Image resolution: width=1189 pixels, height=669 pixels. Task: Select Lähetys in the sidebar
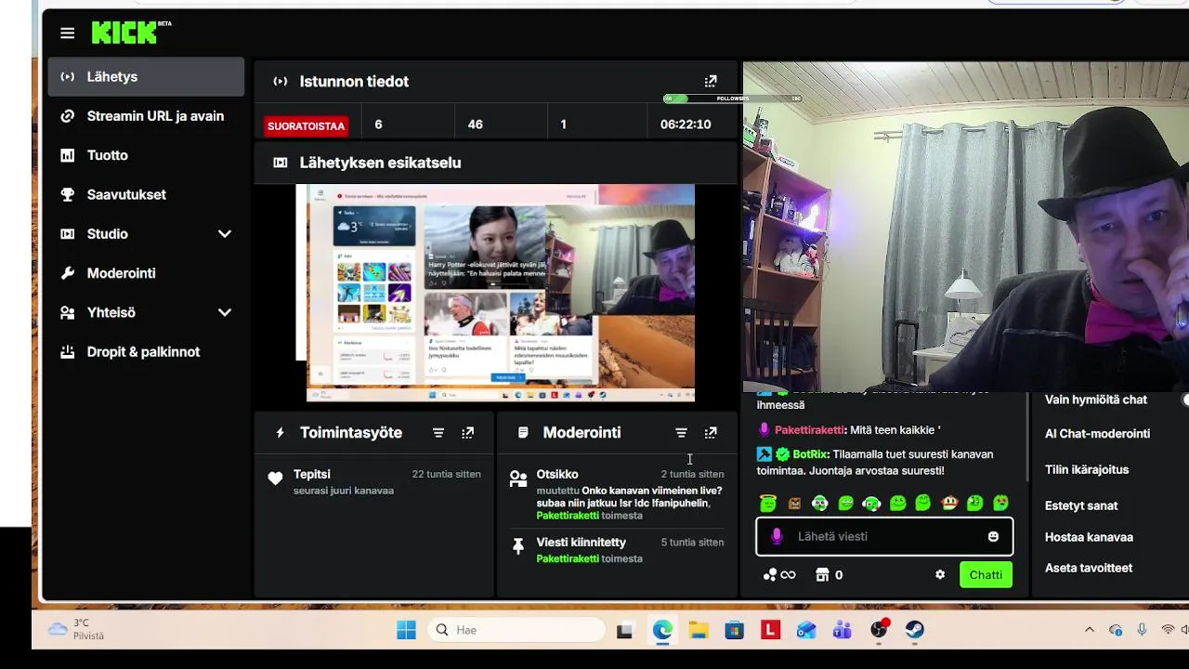tap(146, 77)
